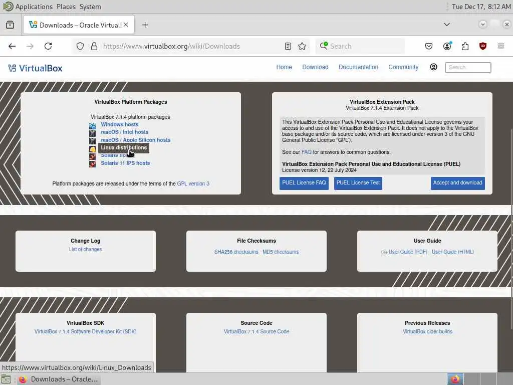Viewport: 513px width, 385px height.
Task: Click the Solaris 11 IPS hosts icon
Action: 93,164
